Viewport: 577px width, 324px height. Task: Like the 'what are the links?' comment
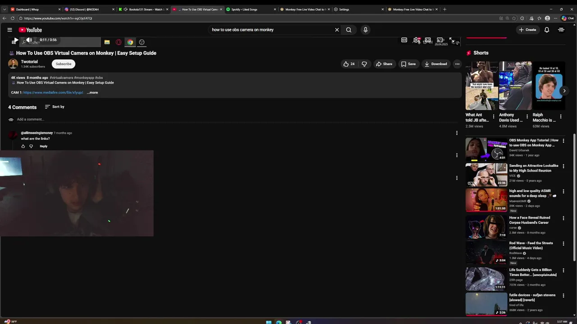pos(23,146)
